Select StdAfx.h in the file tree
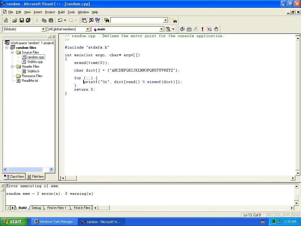This screenshot has width=301, height=226. click(33, 71)
